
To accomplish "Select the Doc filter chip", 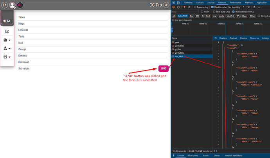I will (x=191, y=16).
